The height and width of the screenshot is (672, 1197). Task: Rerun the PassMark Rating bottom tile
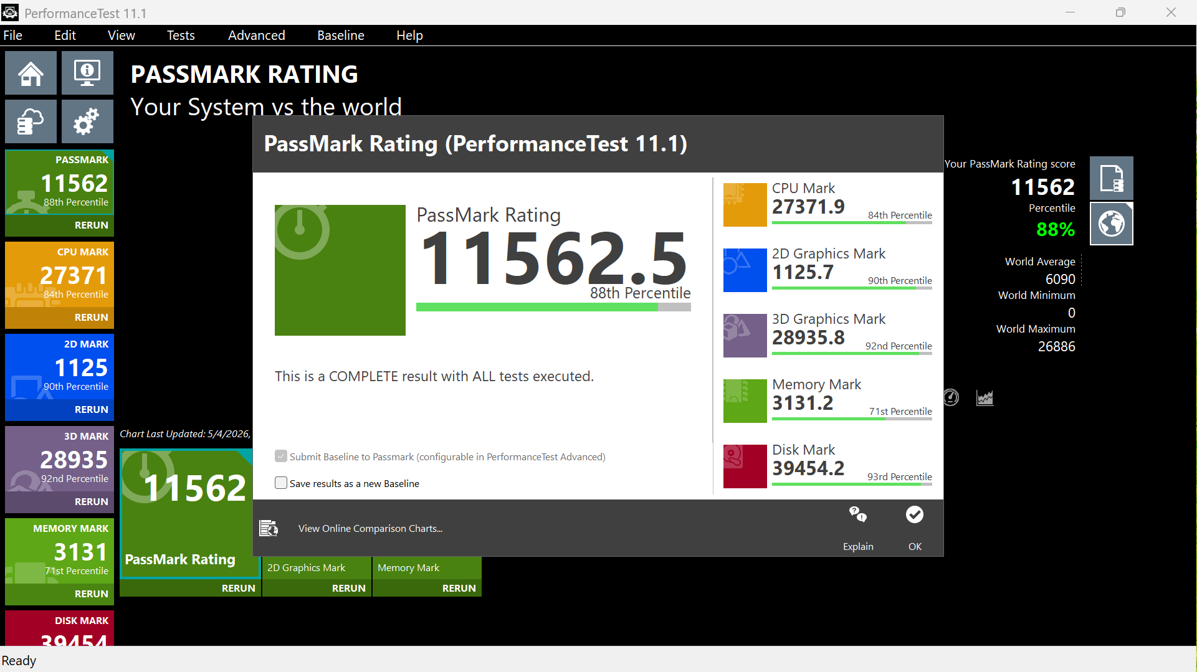pyautogui.click(x=238, y=588)
